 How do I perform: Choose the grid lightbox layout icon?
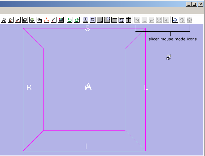[x=129, y=20]
